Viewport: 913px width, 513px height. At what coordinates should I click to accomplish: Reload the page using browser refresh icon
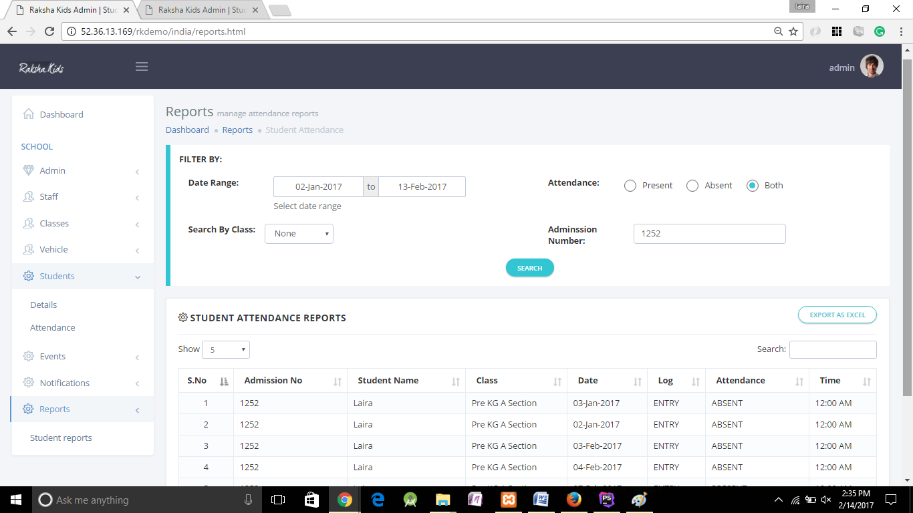pyautogui.click(x=49, y=31)
